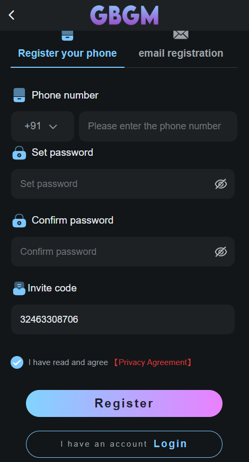
Task: Go back using the top-left arrow
Action: point(12,15)
